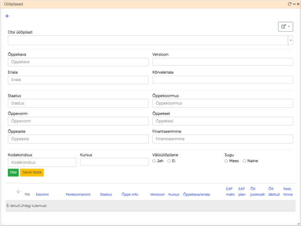301x226 pixels.
Task: Open the Õppekoormus selection field
Action: pos(223,103)
